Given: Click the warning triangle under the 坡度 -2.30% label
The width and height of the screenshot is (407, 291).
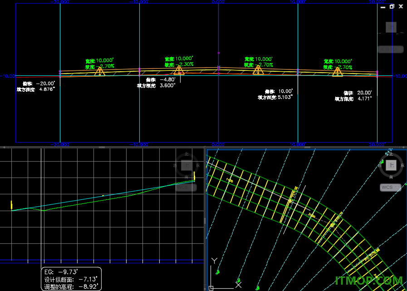Looking at the screenshot, I should (179, 70).
